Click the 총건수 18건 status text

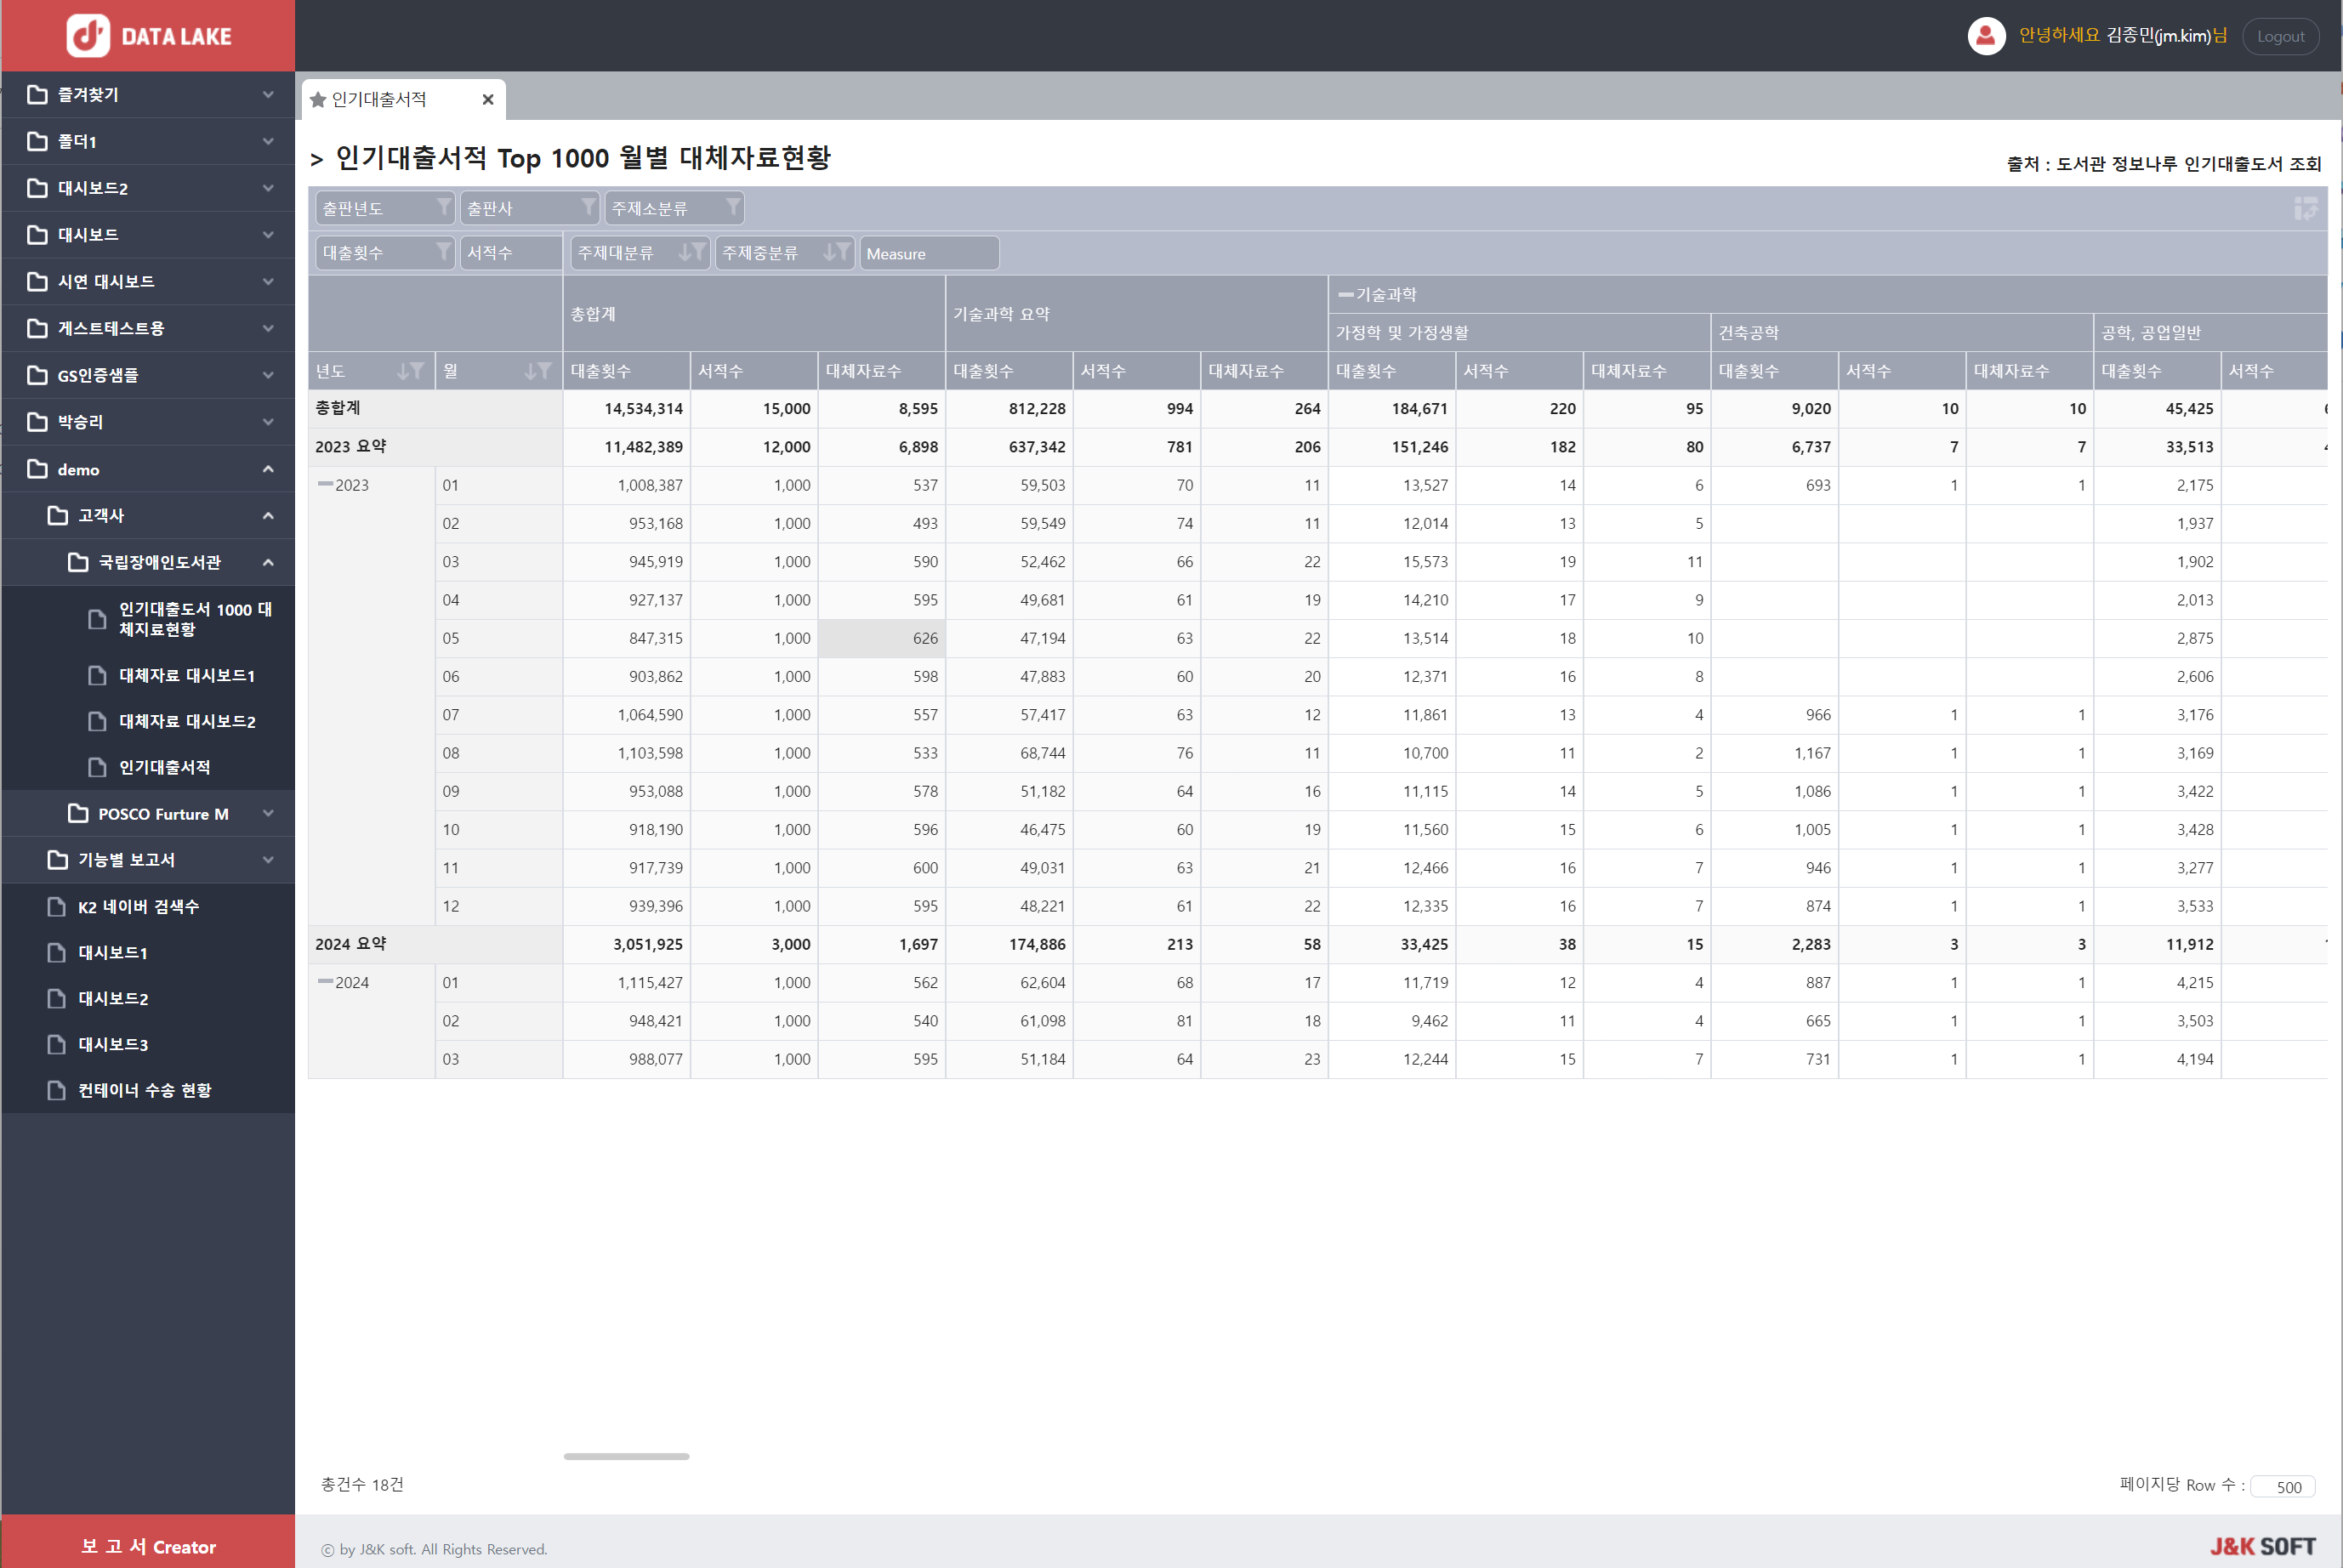pos(362,1485)
